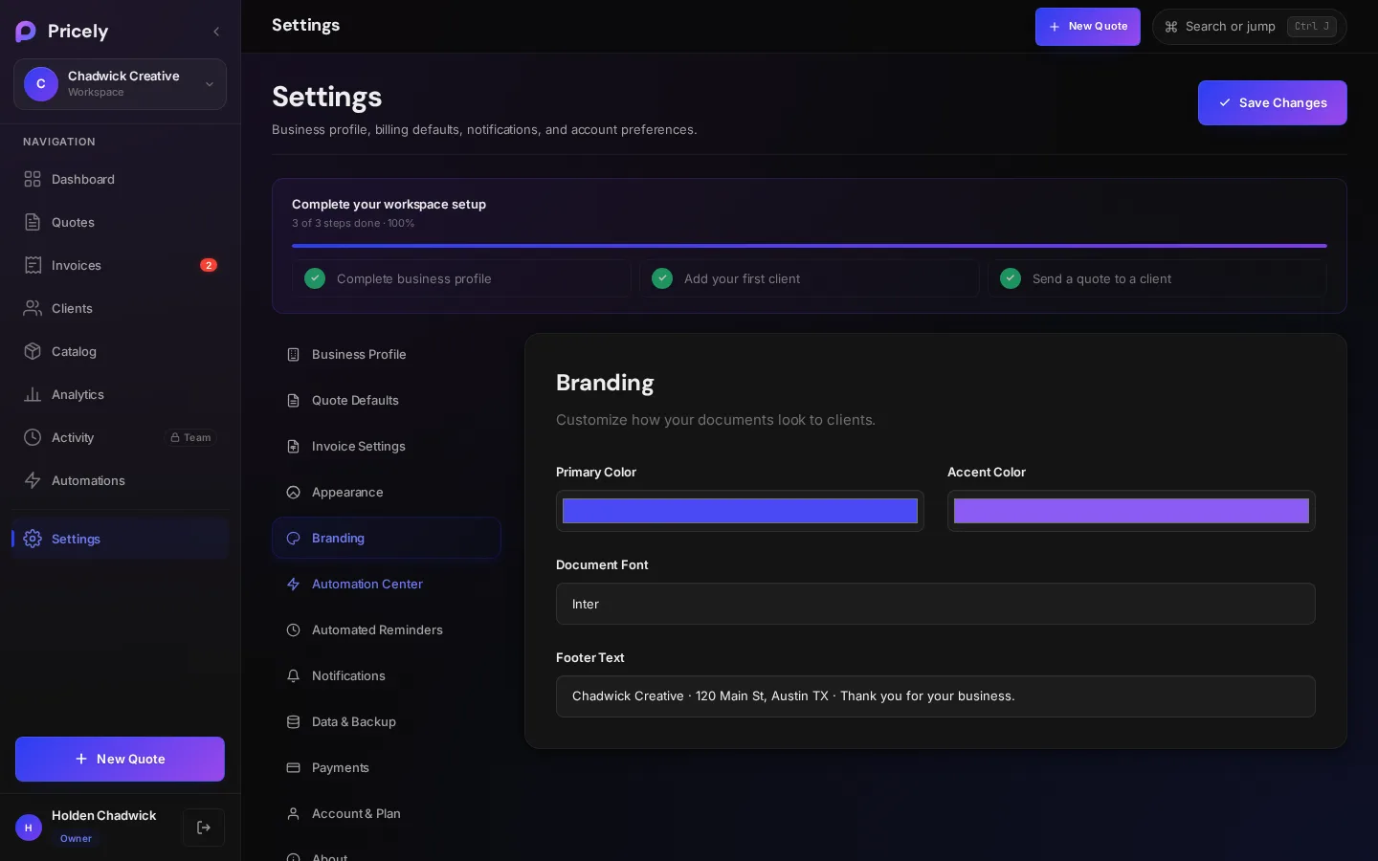
Task: Click the Team lock badge on Activity
Action: pos(190,437)
